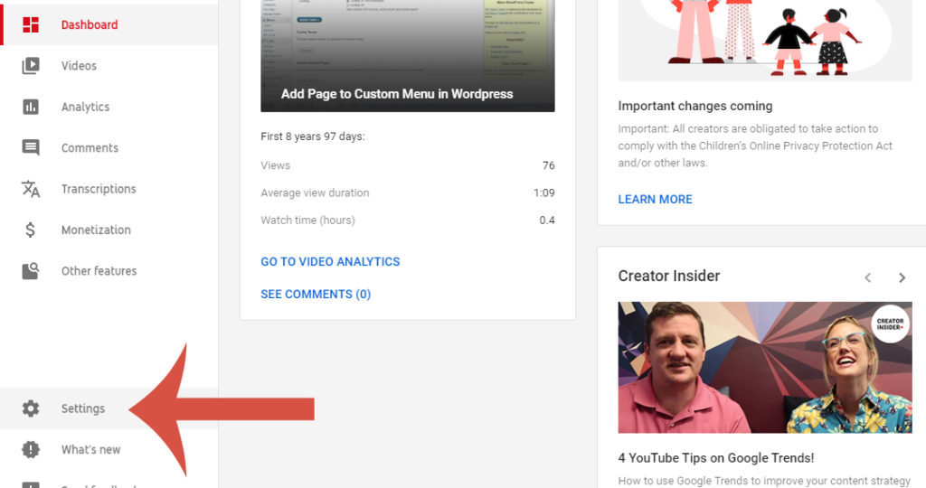Open the Add Page to Custom Menu video thumbnail

coord(408,55)
